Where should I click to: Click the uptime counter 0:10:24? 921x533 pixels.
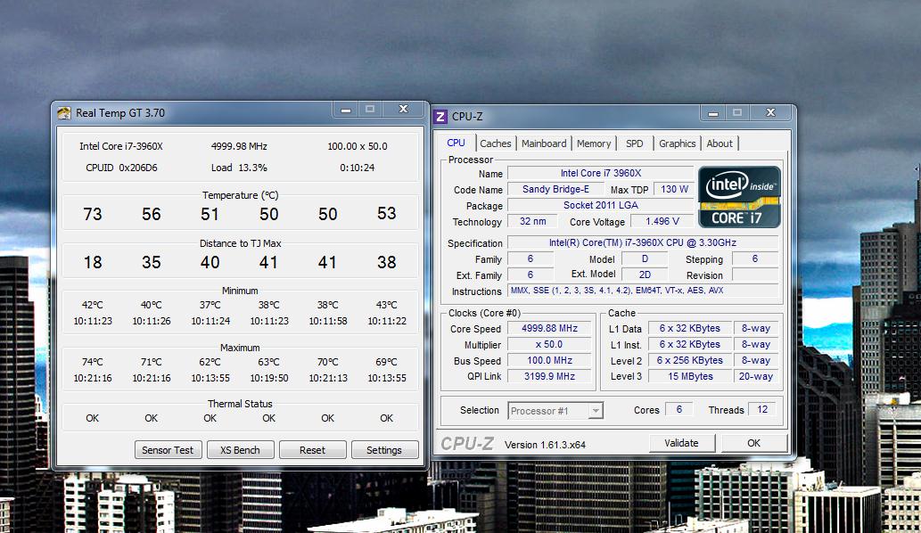pyautogui.click(x=358, y=168)
